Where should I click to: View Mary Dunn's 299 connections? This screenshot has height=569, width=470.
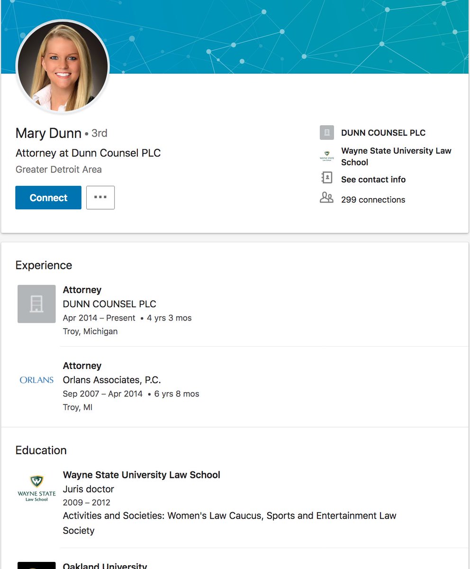(x=373, y=199)
